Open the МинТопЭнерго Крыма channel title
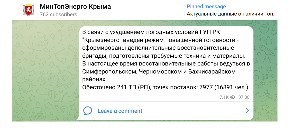Screen dimensions: 299x128 75,7
